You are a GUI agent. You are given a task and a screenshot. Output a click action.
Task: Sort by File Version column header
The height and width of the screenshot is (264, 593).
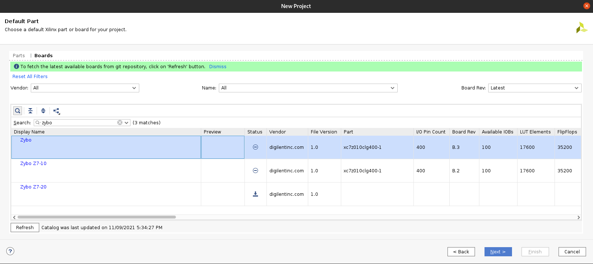coord(324,132)
